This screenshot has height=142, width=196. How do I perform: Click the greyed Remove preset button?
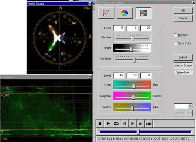[180, 113]
